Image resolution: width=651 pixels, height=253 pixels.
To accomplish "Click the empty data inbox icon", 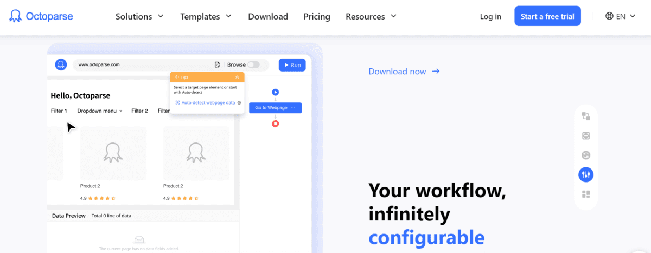I will 139,239.
